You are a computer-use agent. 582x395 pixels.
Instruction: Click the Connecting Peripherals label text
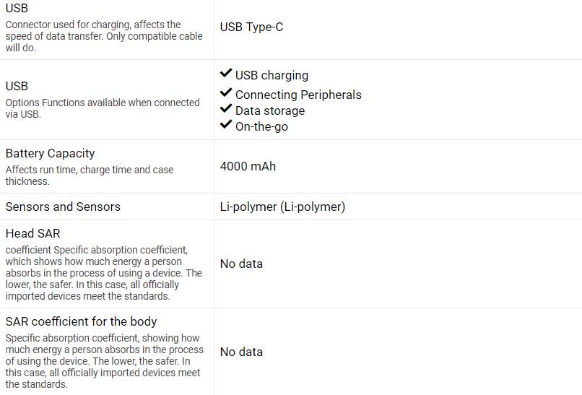(x=298, y=95)
